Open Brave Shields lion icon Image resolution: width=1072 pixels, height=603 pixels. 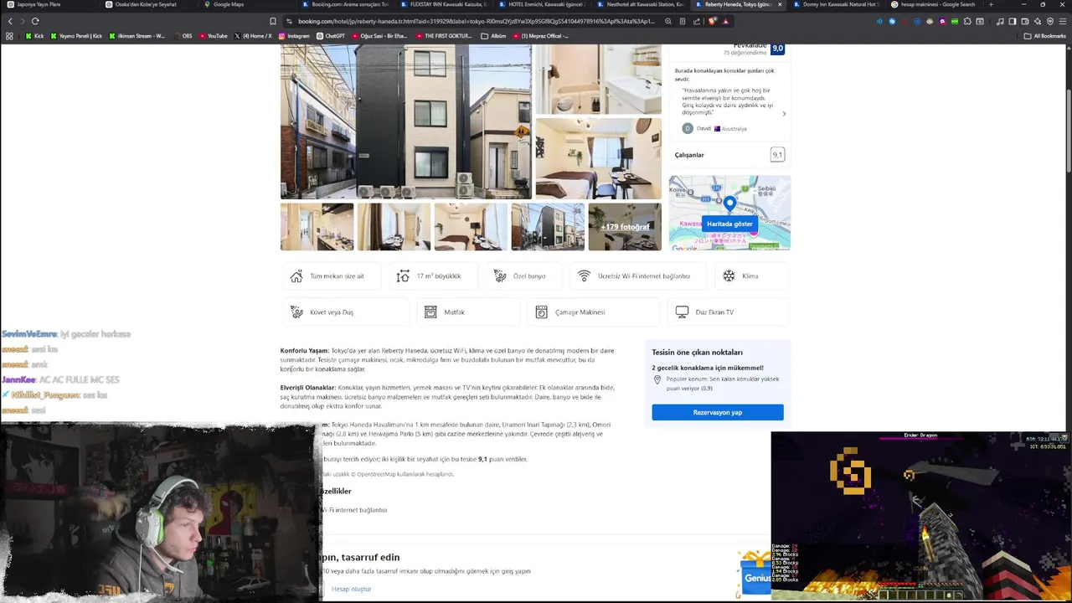[712, 21]
